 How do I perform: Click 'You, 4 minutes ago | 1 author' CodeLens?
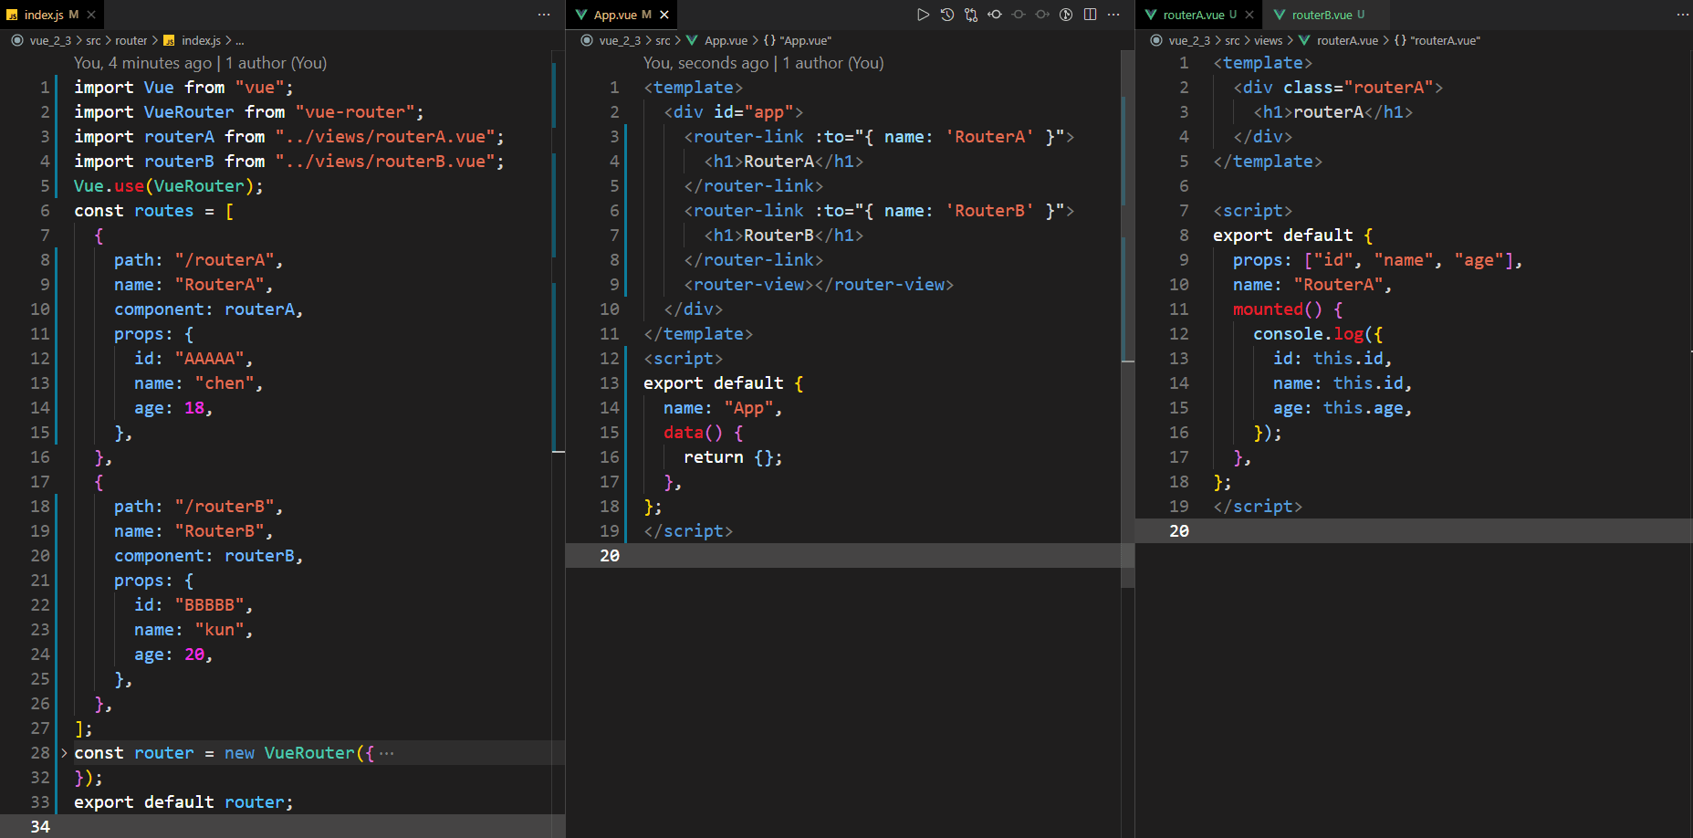[x=200, y=63]
